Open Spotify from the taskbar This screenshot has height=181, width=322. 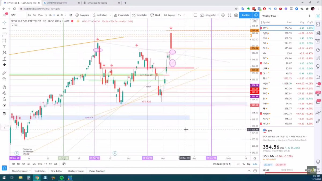(x=61, y=178)
